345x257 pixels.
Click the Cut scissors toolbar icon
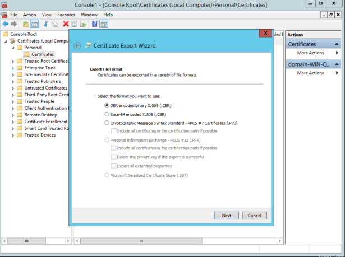coord(46,24)
